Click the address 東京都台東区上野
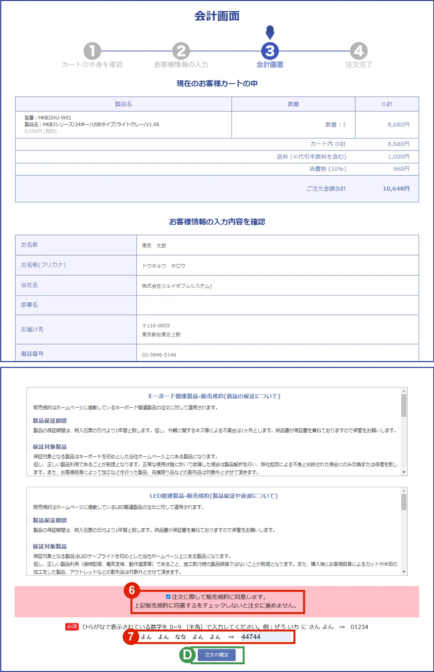 click(161, 335)
